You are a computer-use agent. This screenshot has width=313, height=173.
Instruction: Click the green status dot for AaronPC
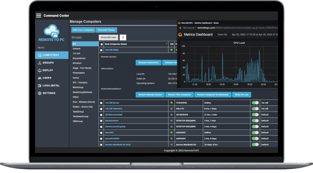click(x=172, y=133)
